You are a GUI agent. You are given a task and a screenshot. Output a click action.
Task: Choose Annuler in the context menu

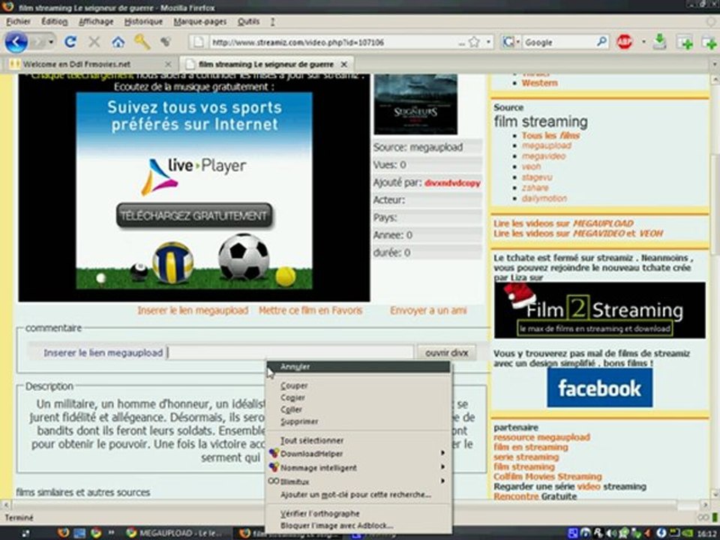(x=359, y=367)
